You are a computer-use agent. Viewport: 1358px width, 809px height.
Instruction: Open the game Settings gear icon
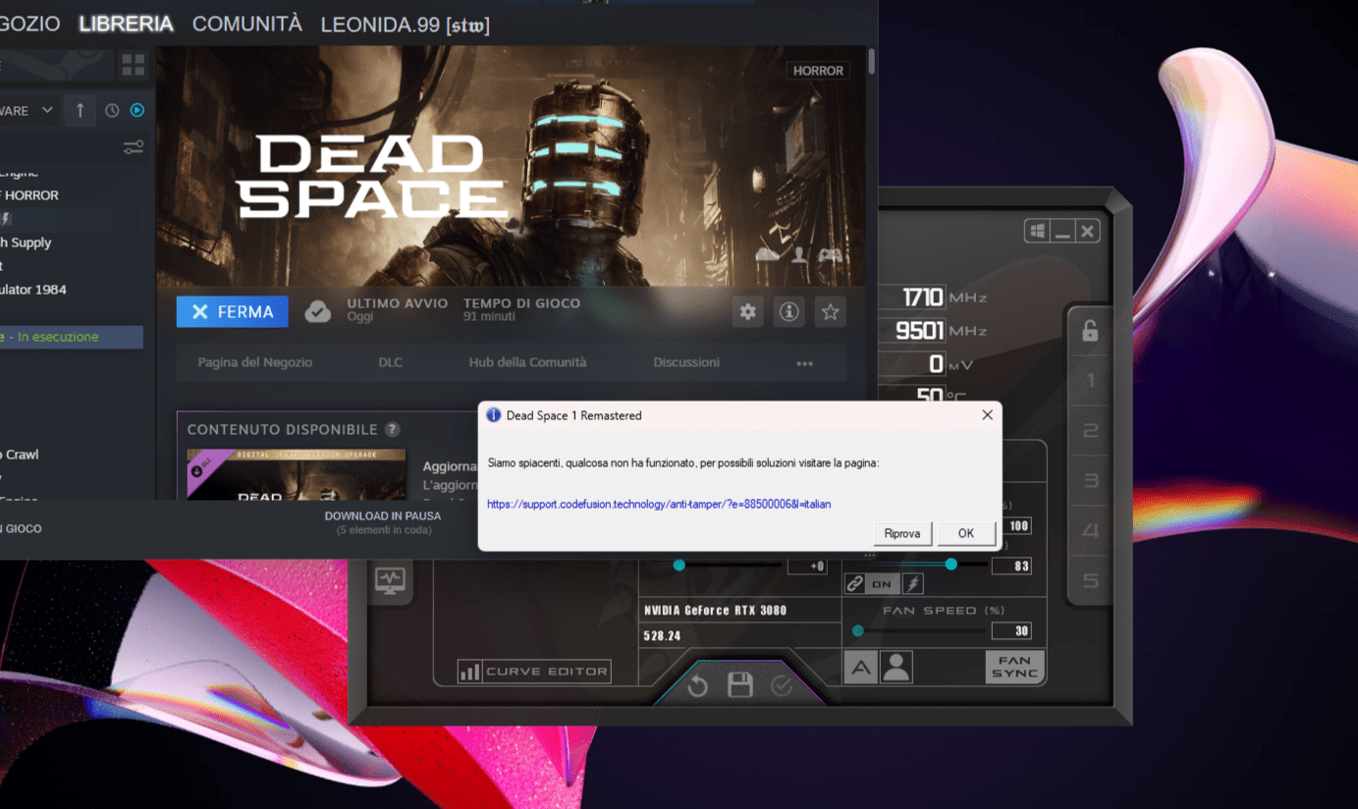pyautogui.click(x=747, y=311)
